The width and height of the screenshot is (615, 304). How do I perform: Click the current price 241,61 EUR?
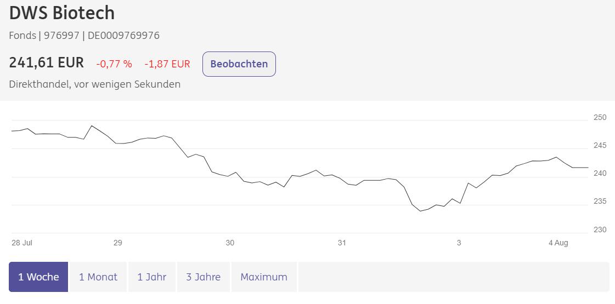tap(47, 63)
